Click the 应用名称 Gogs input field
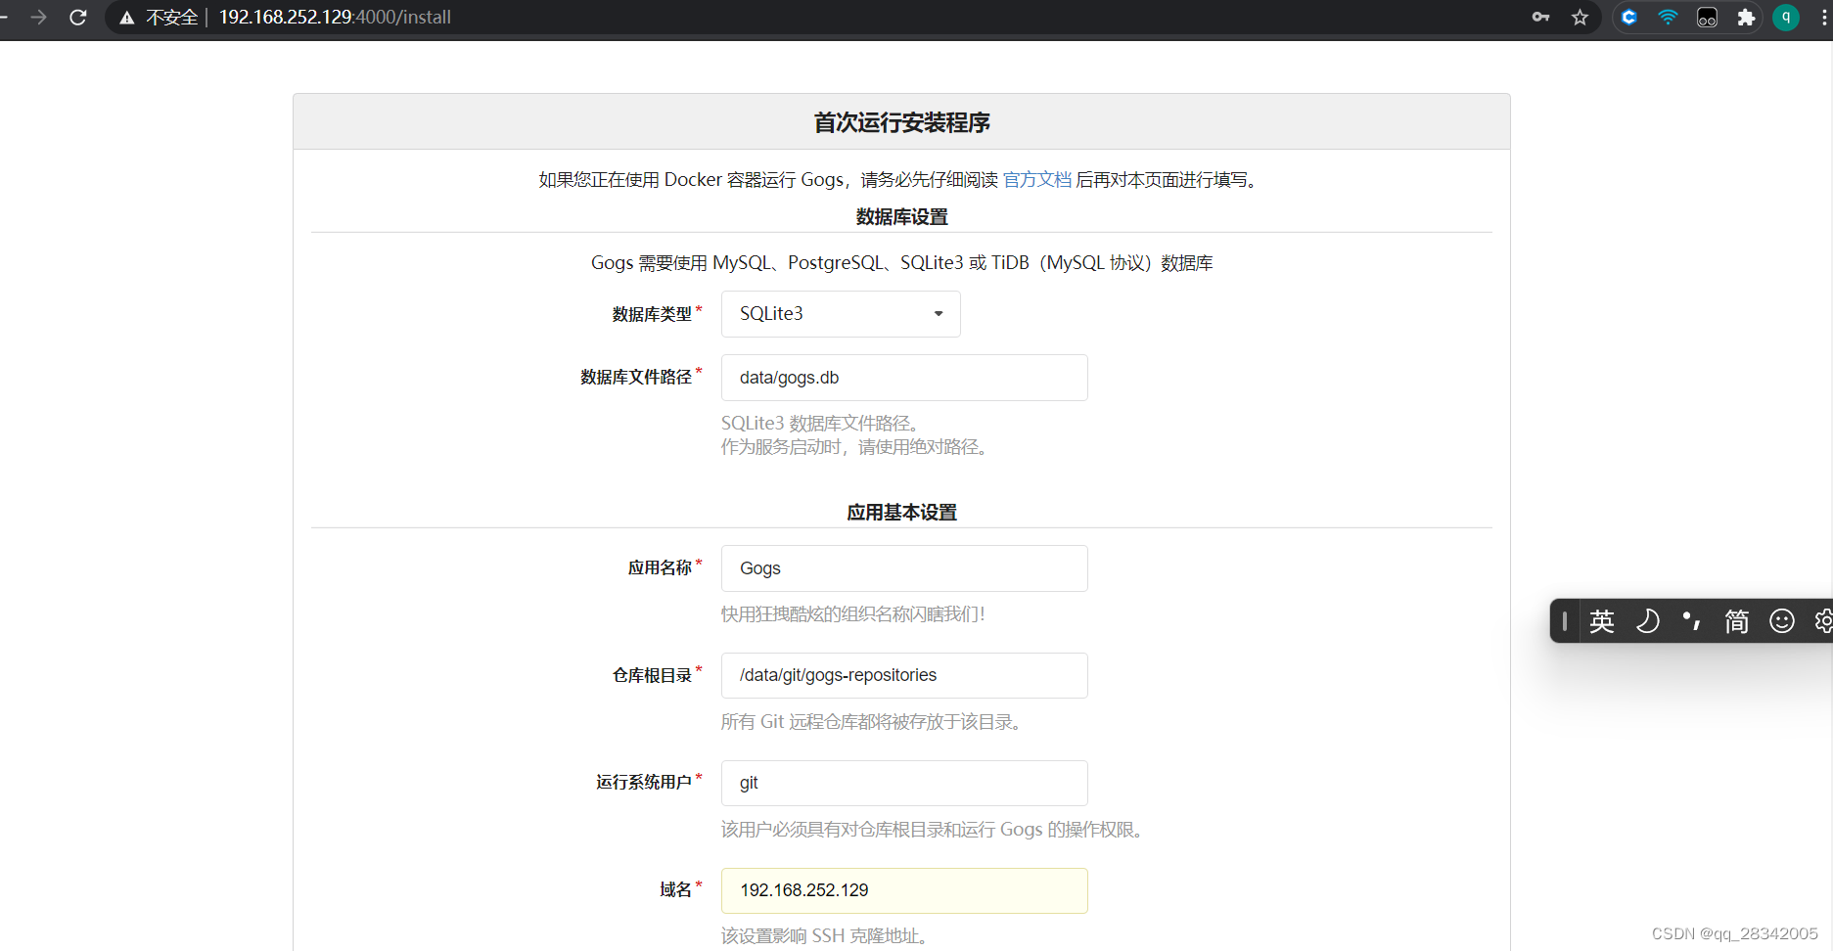The height and width of the screenshot is (951, 1833). 904,568
